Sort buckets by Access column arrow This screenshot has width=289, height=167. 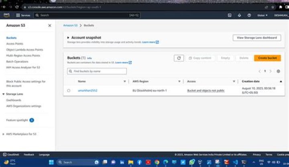(x=234, y=81)
